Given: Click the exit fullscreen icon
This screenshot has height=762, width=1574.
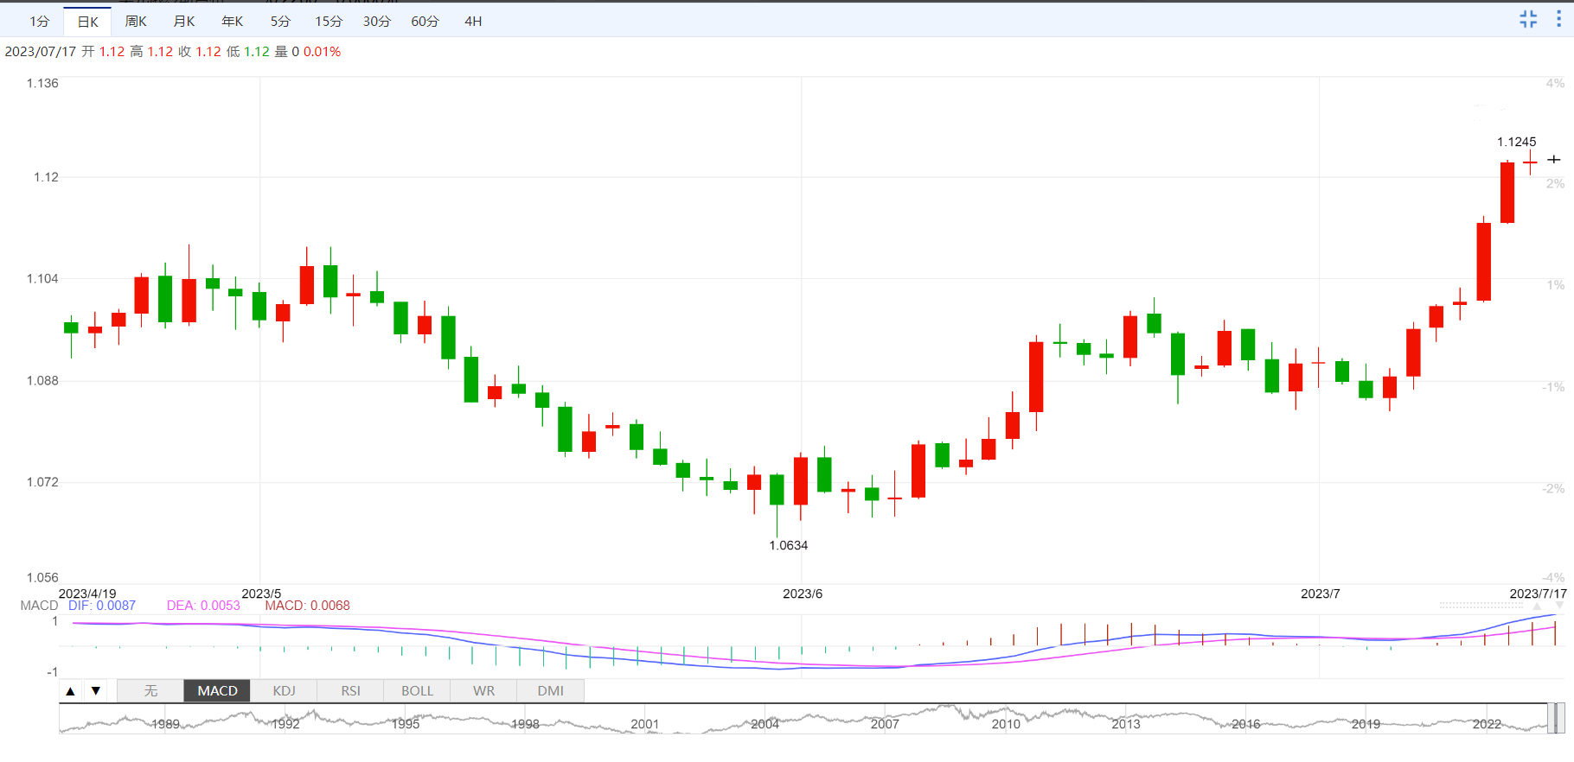Looking at the screenshot, I should tap(1528, 19).
